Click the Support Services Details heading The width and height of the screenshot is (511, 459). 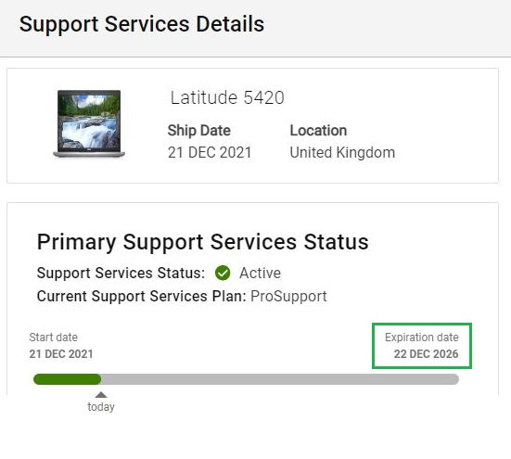(142, 24)
